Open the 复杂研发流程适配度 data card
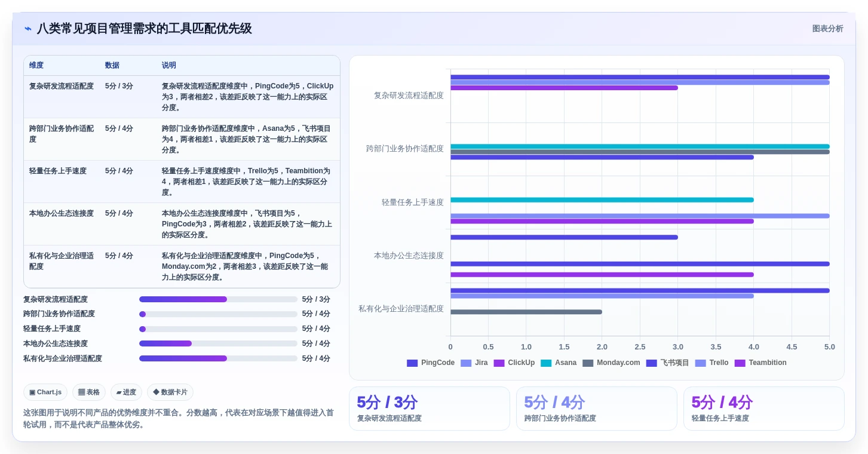 click(x=430, y=409)
